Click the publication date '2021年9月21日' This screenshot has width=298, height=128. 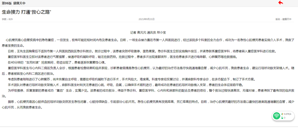[x=147, y=19]
